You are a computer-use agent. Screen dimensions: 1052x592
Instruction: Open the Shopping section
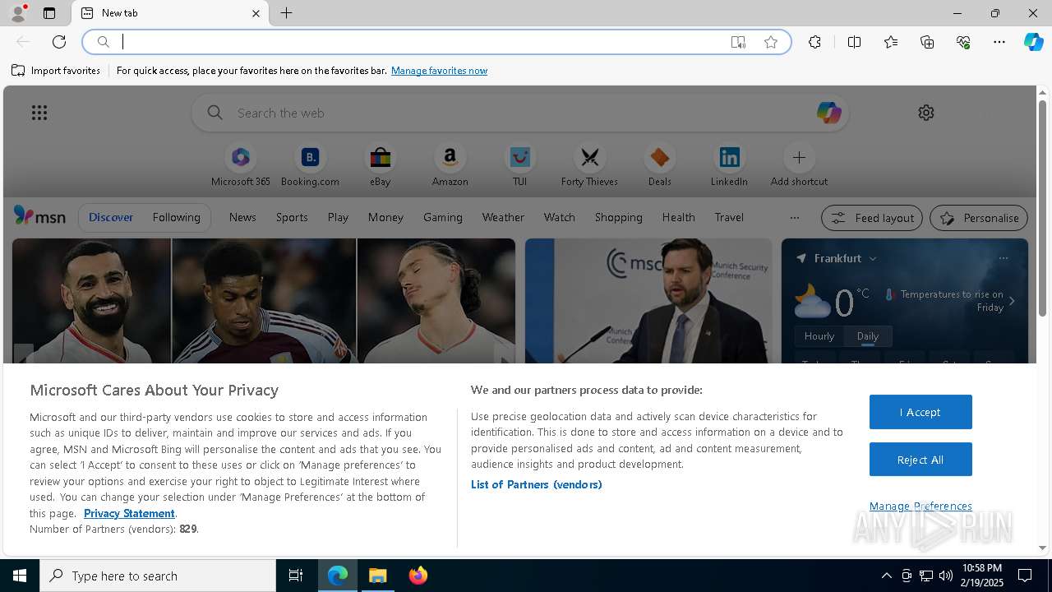tap(619, 217)
